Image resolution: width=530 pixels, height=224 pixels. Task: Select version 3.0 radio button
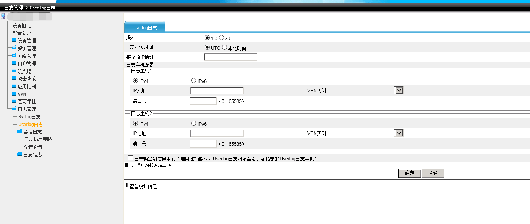[221, 38]
